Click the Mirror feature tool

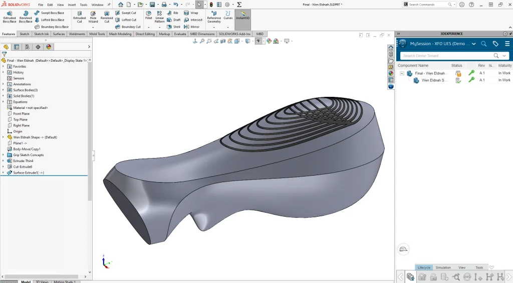[191, 27]
